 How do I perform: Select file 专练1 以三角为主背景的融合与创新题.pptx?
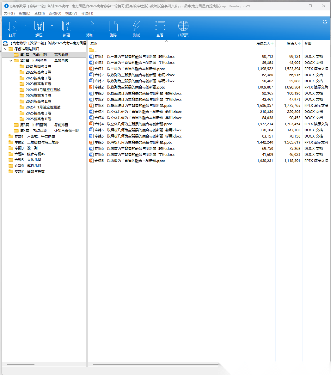[130, 69]
